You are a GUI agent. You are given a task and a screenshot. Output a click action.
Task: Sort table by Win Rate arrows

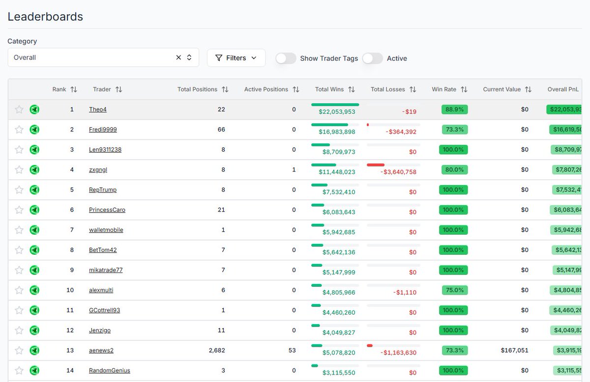tap(464, 89)
